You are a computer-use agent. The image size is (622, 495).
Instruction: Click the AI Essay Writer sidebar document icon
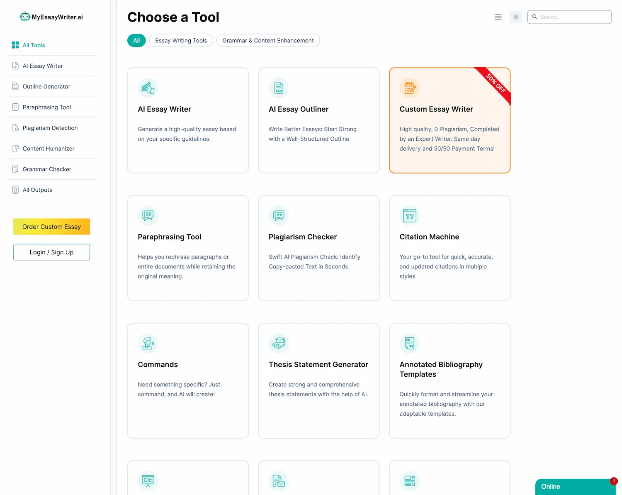point(15,66)
